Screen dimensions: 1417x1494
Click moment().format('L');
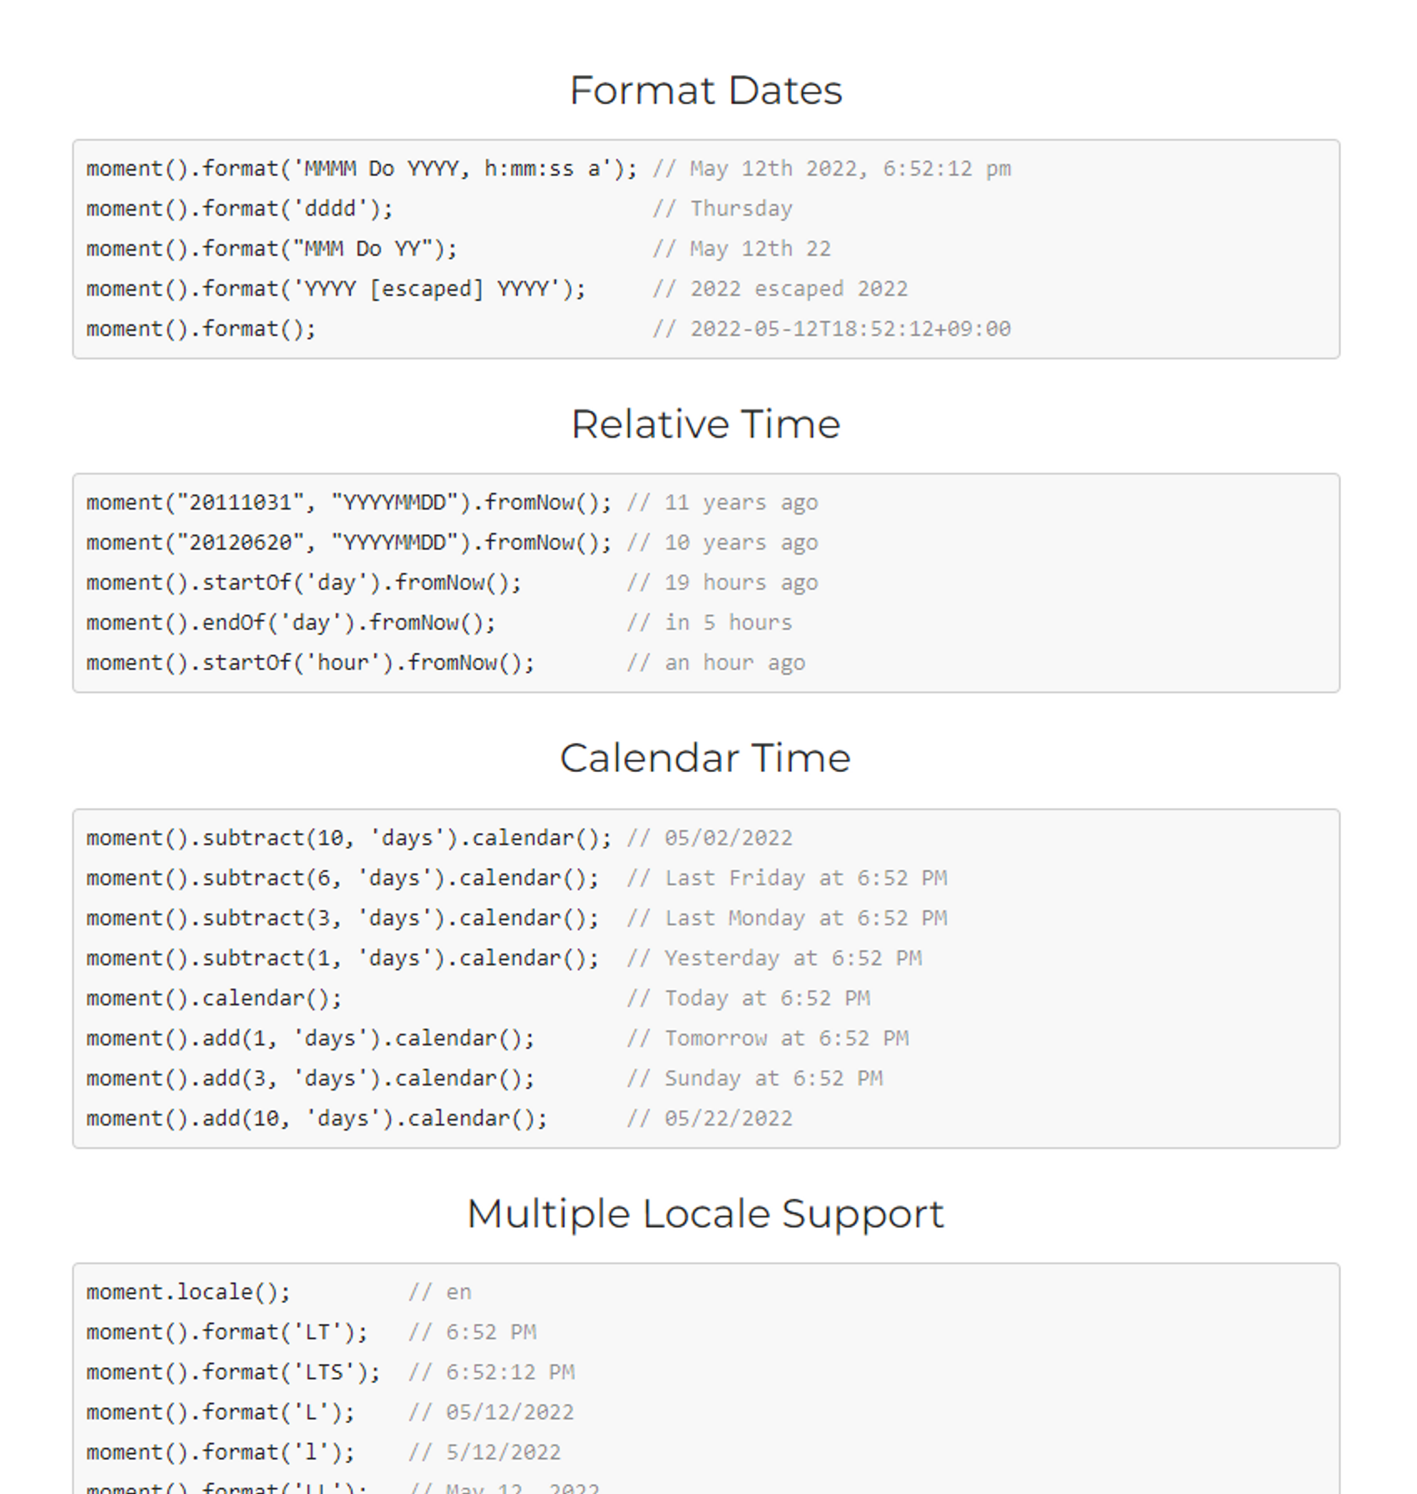pos(220,1412)
